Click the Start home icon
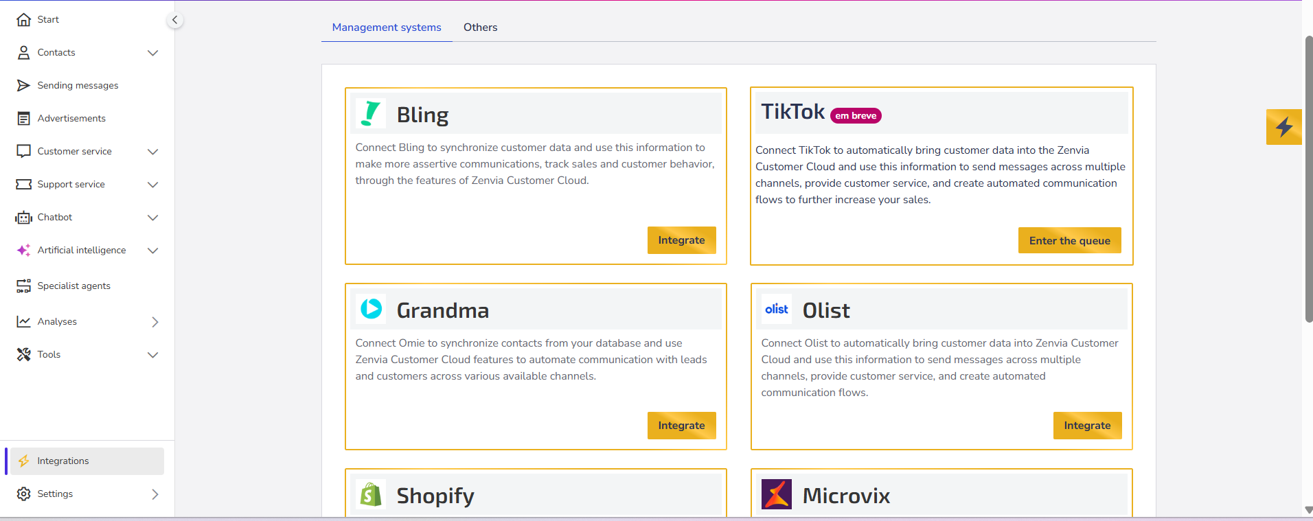Screen dimensions: 1313x521 pyautogui.click(x=24, y=19)
